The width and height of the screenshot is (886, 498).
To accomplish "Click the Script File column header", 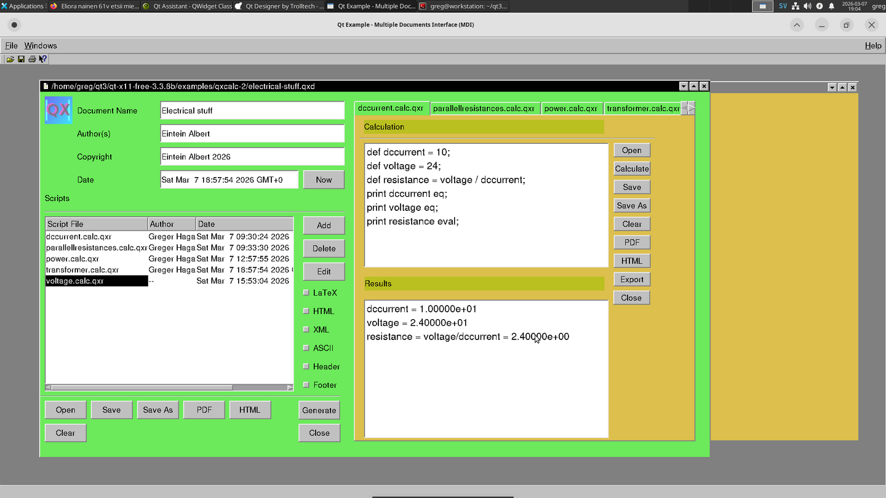I will point(96,224).
